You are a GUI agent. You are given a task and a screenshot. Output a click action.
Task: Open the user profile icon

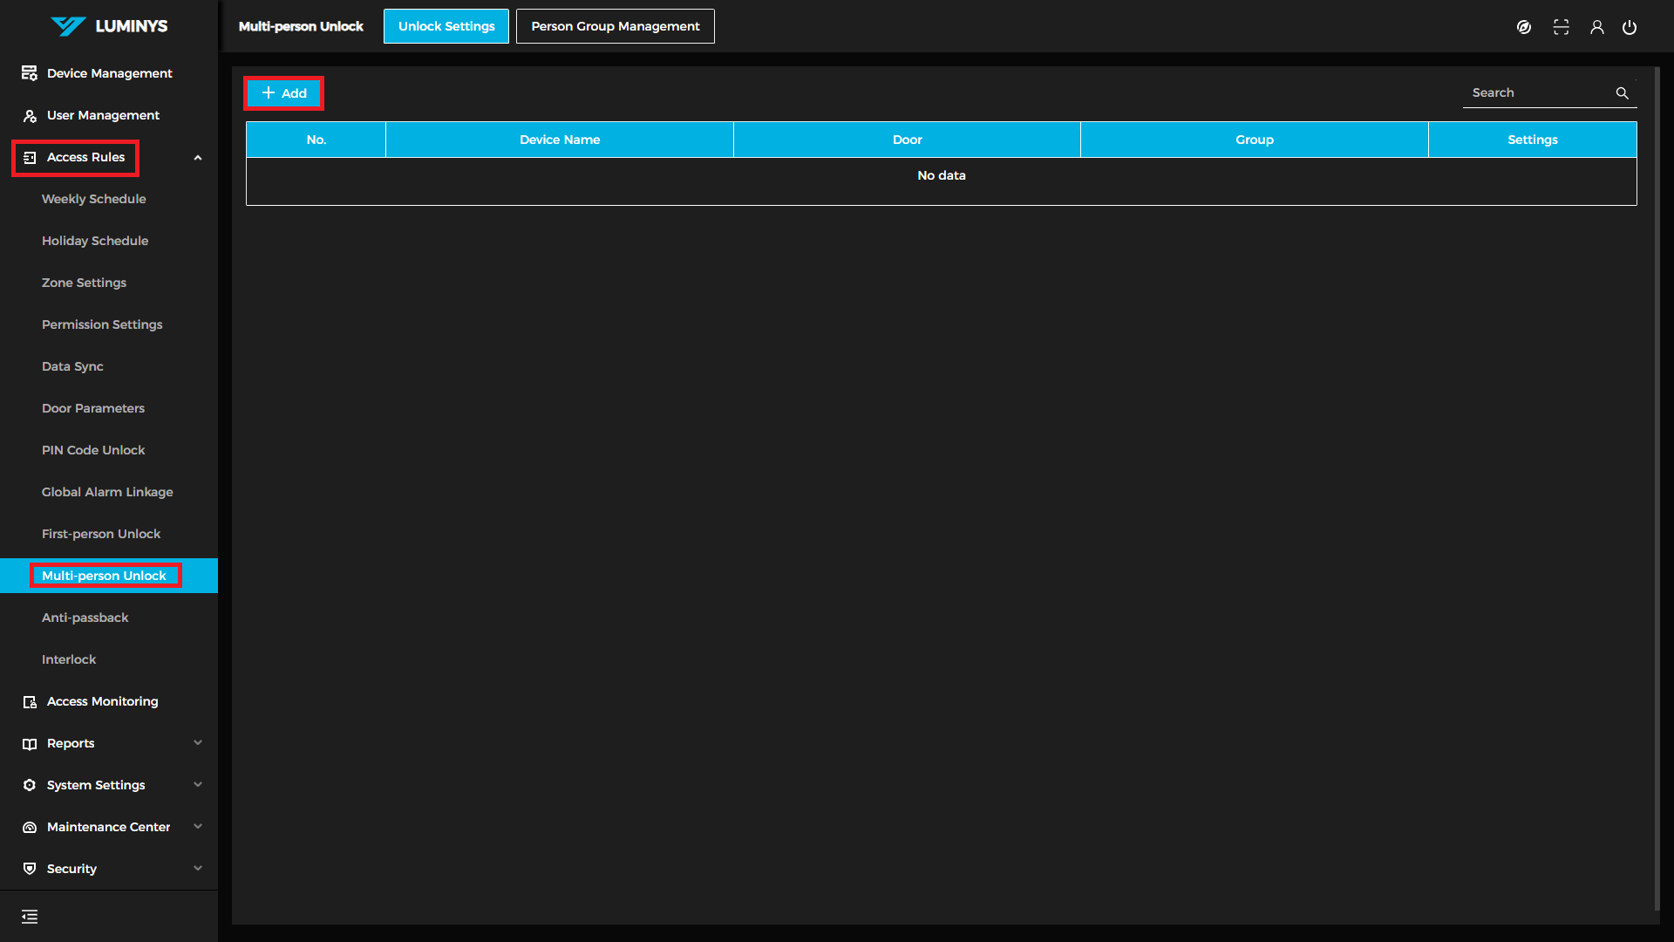[1596, 27]
